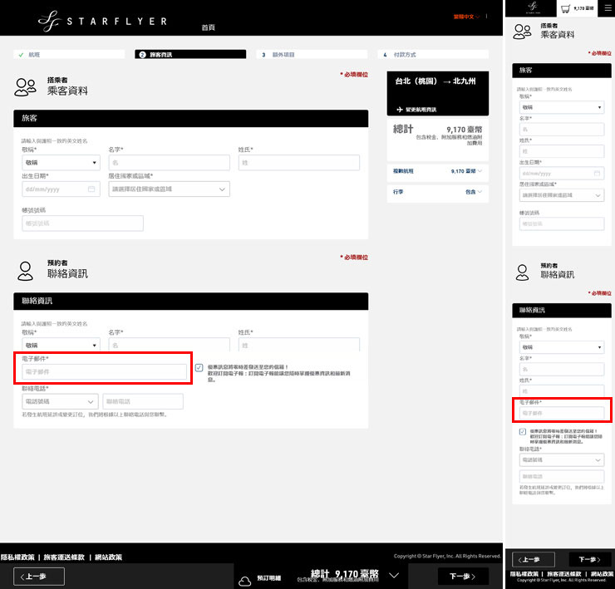Open the 繁體中文 language selector
Viewport: 615px width, 589px height.
click(466, 17)
